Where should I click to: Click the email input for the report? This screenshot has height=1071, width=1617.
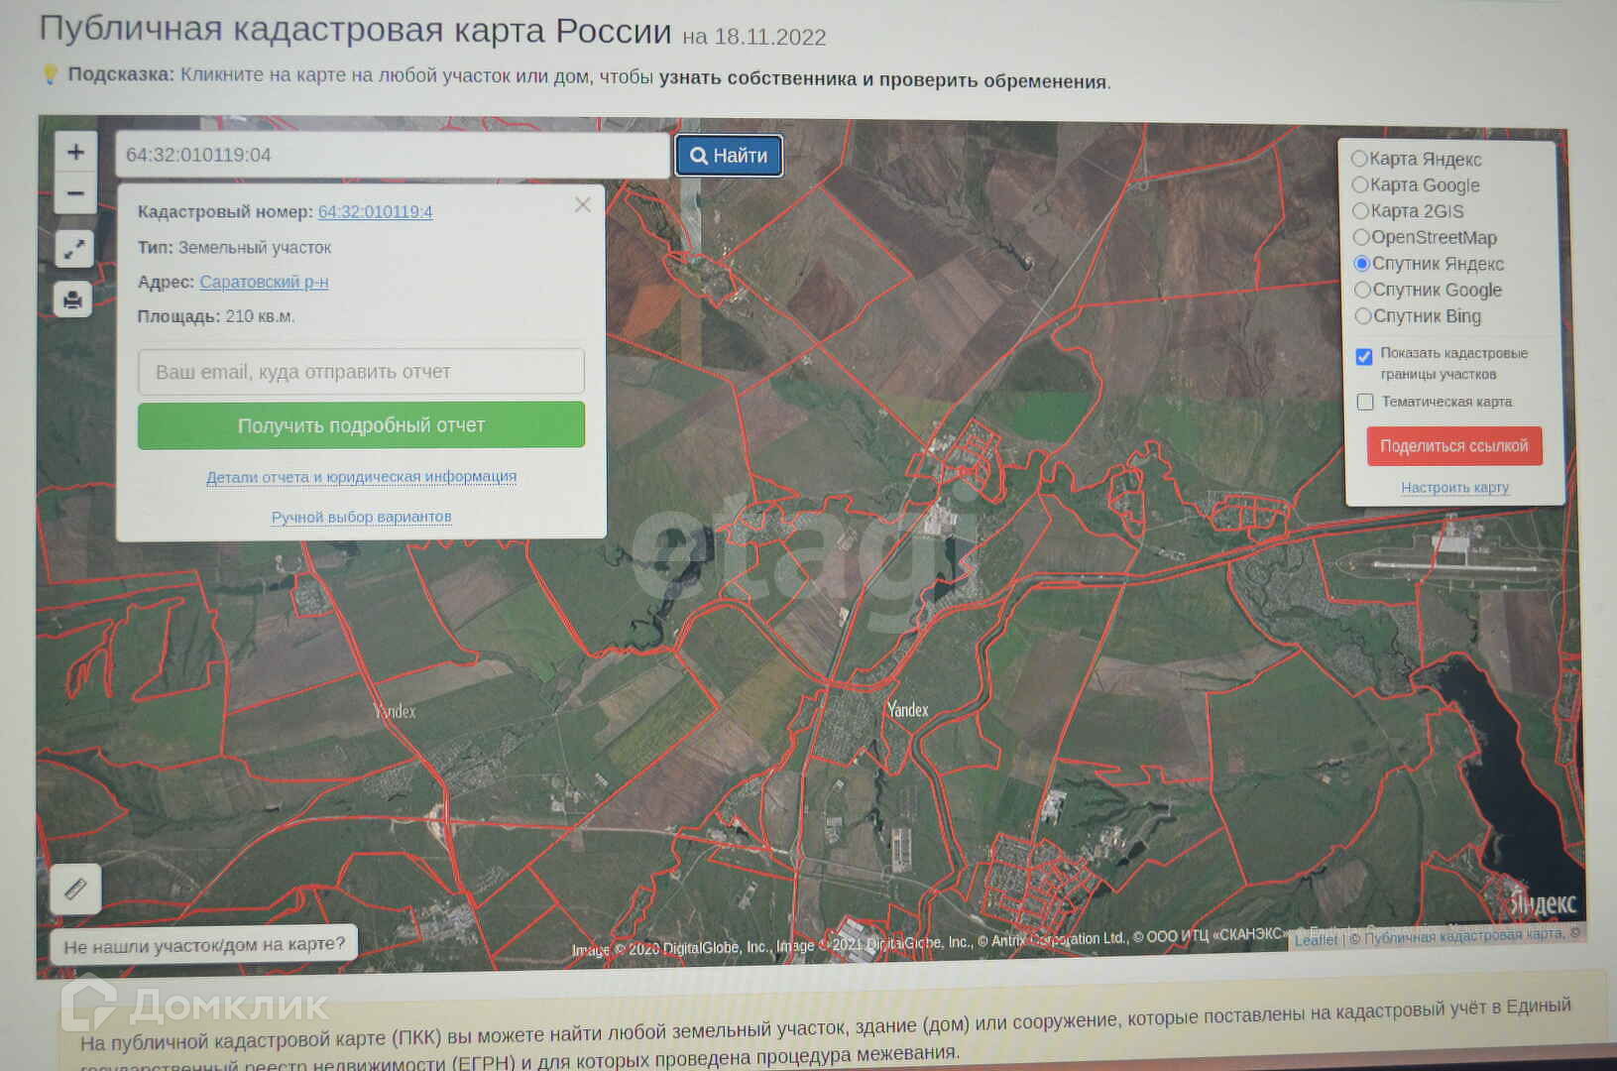coord(361,372)
